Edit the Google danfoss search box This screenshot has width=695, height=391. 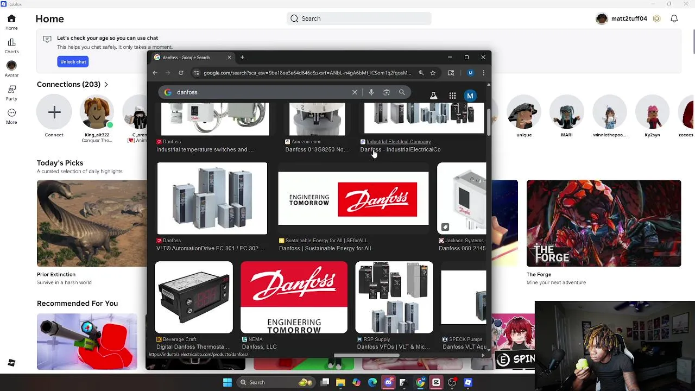pyautogui.click(x=262, y=92)
